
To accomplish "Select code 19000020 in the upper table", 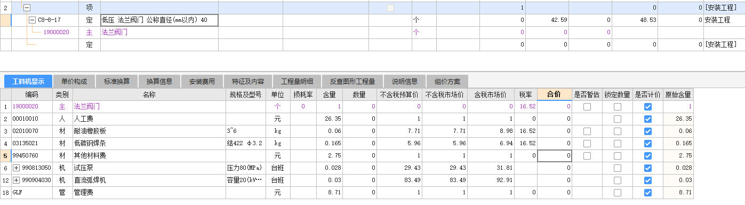I will pos(56,32).
